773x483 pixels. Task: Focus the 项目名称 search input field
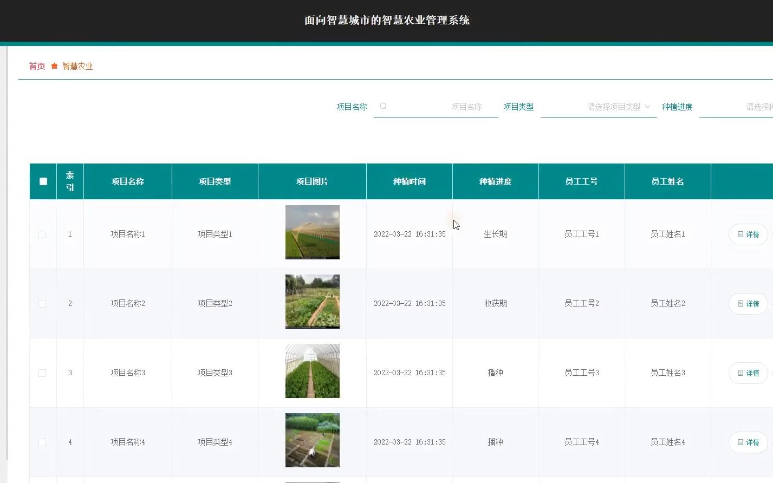pos(436,107)
